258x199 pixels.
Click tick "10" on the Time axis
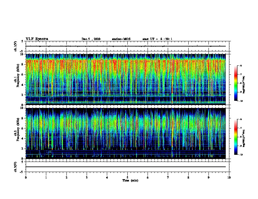(x=229, y=178)
